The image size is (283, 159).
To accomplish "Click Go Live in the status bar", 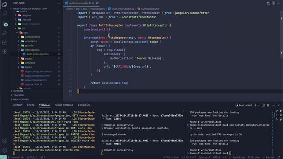I will 253,157.
